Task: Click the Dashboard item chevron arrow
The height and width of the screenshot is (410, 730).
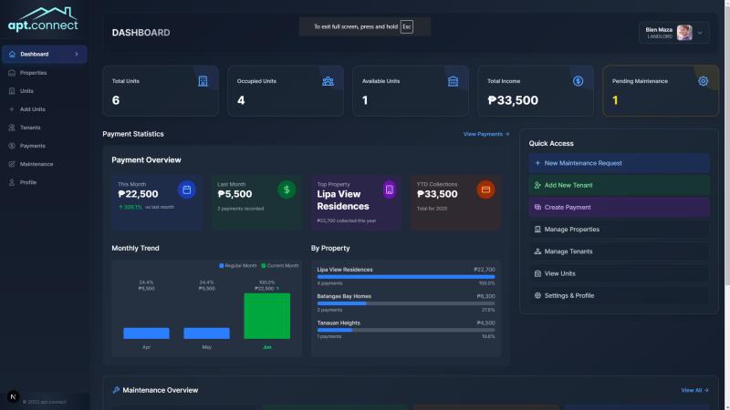Action: point(77,54)
